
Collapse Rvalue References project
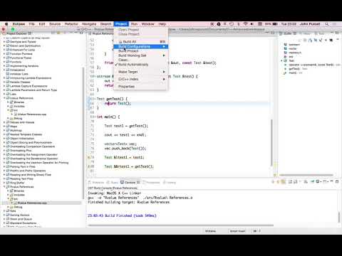click(4, 187)
